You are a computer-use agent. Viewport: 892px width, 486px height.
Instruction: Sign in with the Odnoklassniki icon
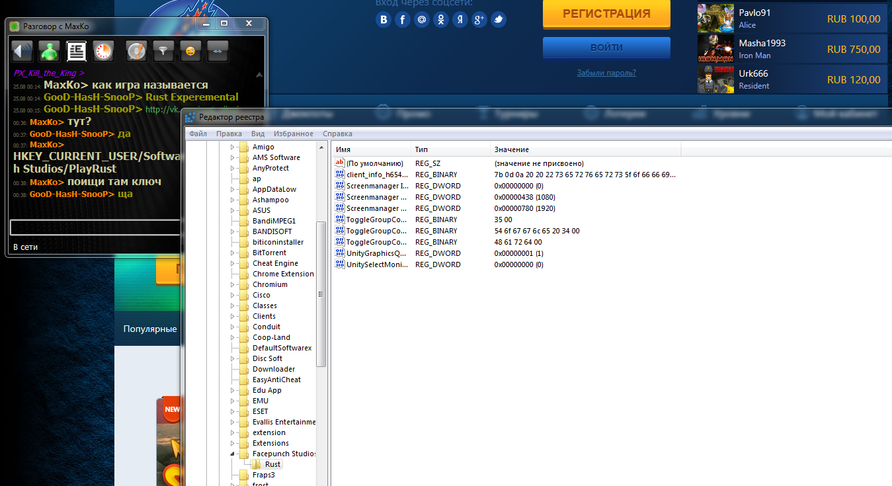(x=441, y=20)
